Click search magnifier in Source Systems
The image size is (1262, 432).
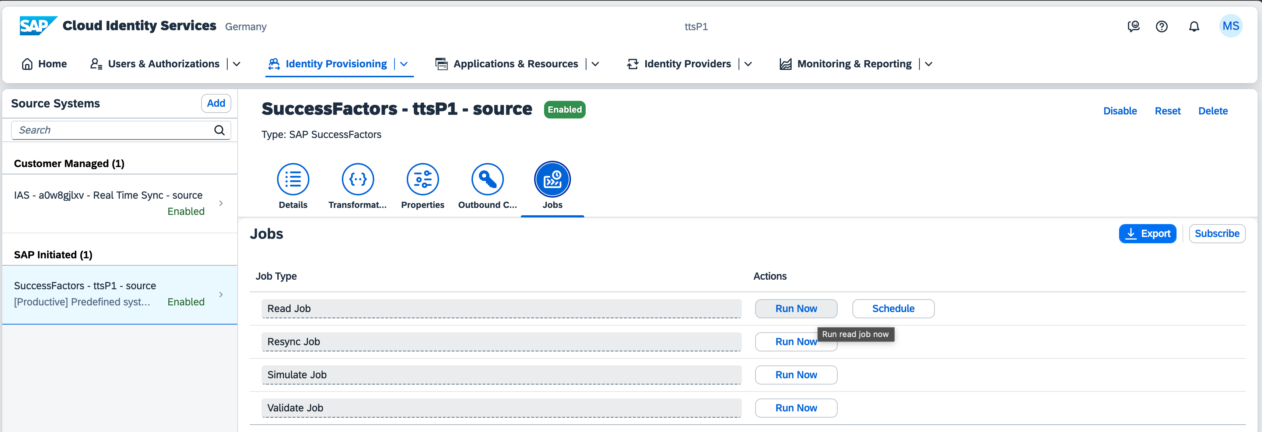(x=220, y=130)
